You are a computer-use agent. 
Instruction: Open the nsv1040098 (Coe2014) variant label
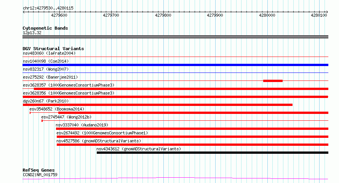pyautogui.click(x=46, y=61)
